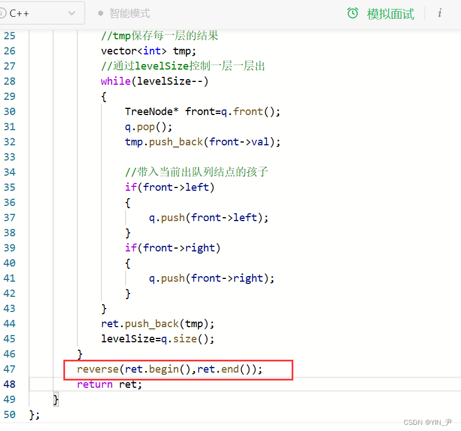Click q.push(front->left); statement

click(x=209, y=218)
